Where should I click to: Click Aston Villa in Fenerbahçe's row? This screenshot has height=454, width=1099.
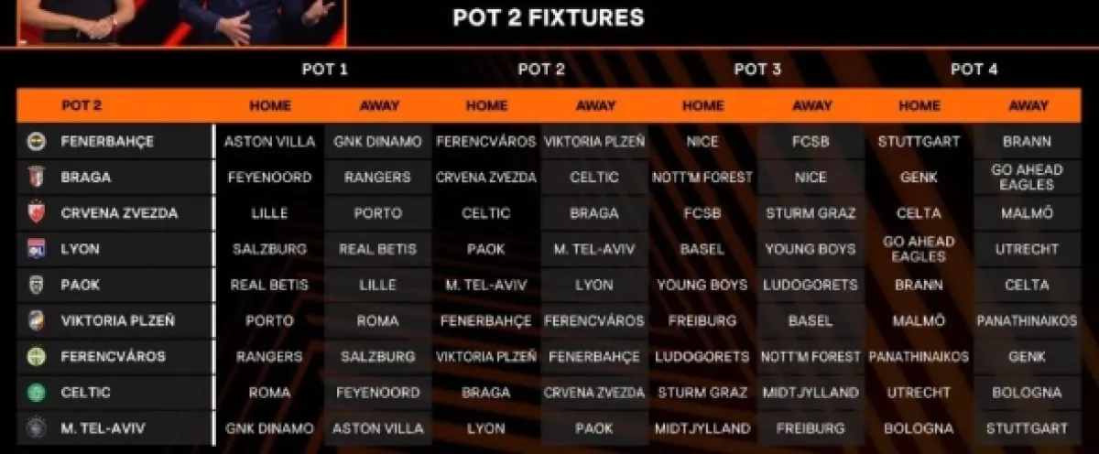click(x=269, y=142)
